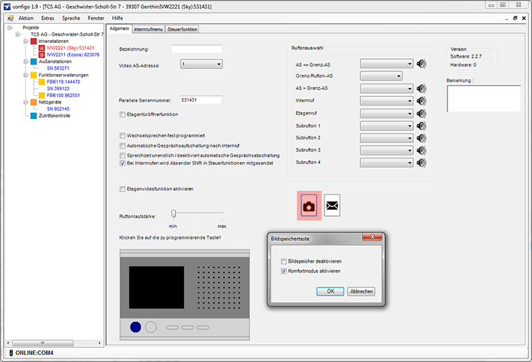Play ringtone speaker for Internruf
Image resolution: width=532 pixels, height=362 pixels.
click(x=422, y=101)
